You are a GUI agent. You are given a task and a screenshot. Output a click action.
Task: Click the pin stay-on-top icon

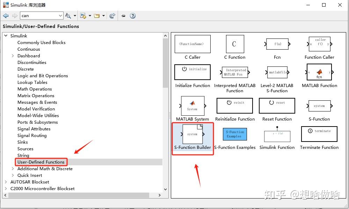[x=123, y=16]
